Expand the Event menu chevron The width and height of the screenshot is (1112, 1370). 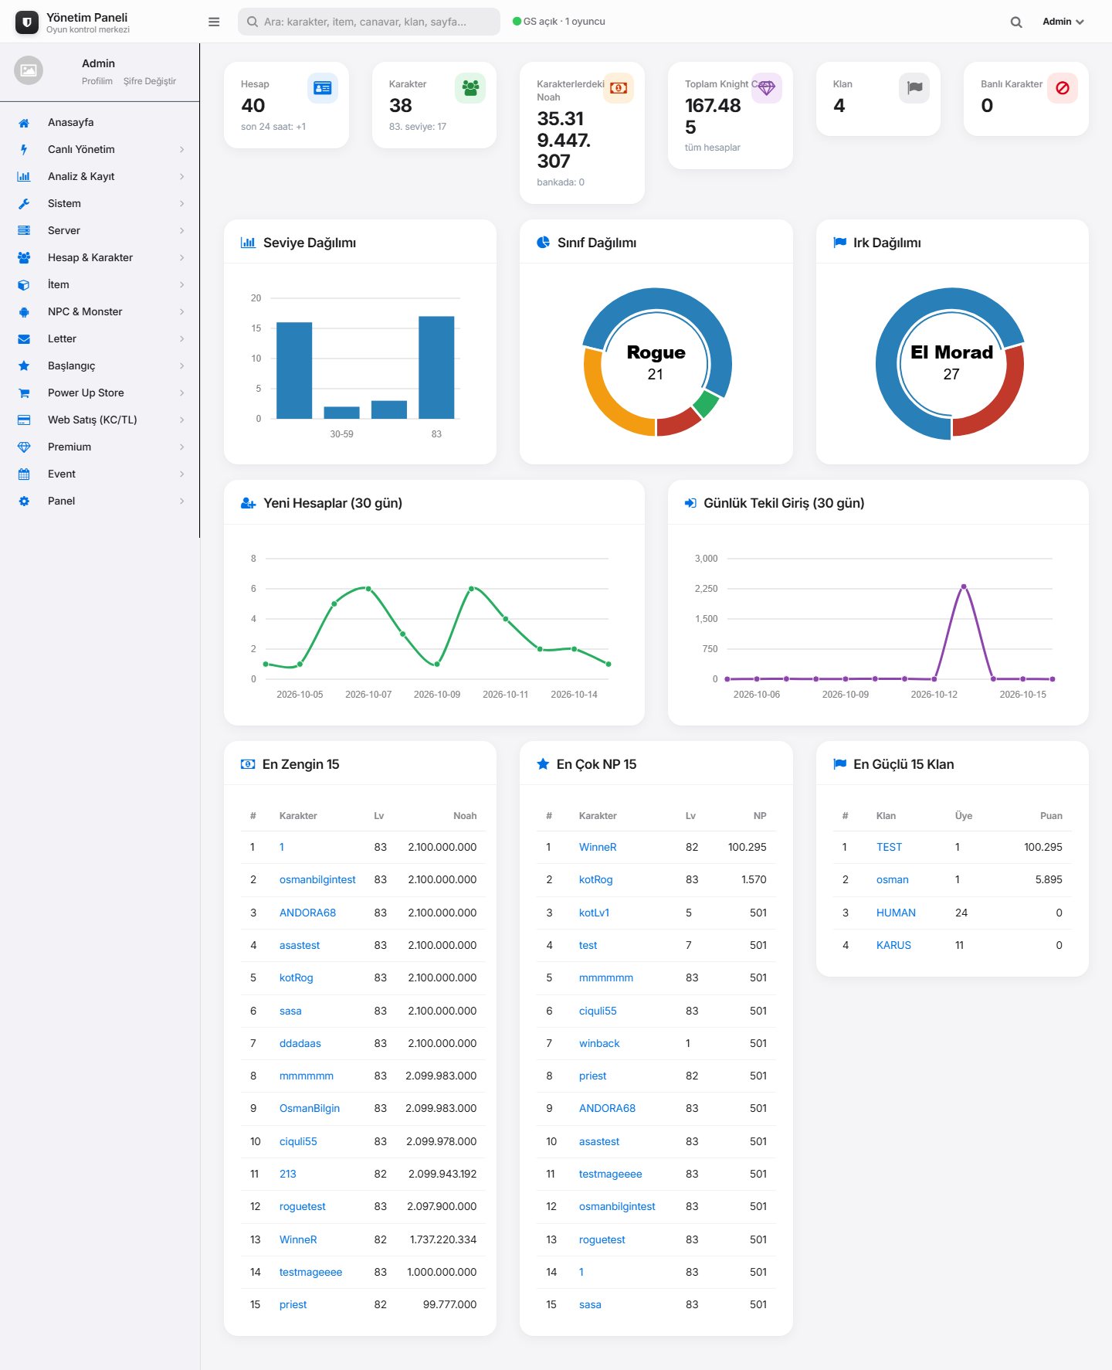(x=181, y=474)
